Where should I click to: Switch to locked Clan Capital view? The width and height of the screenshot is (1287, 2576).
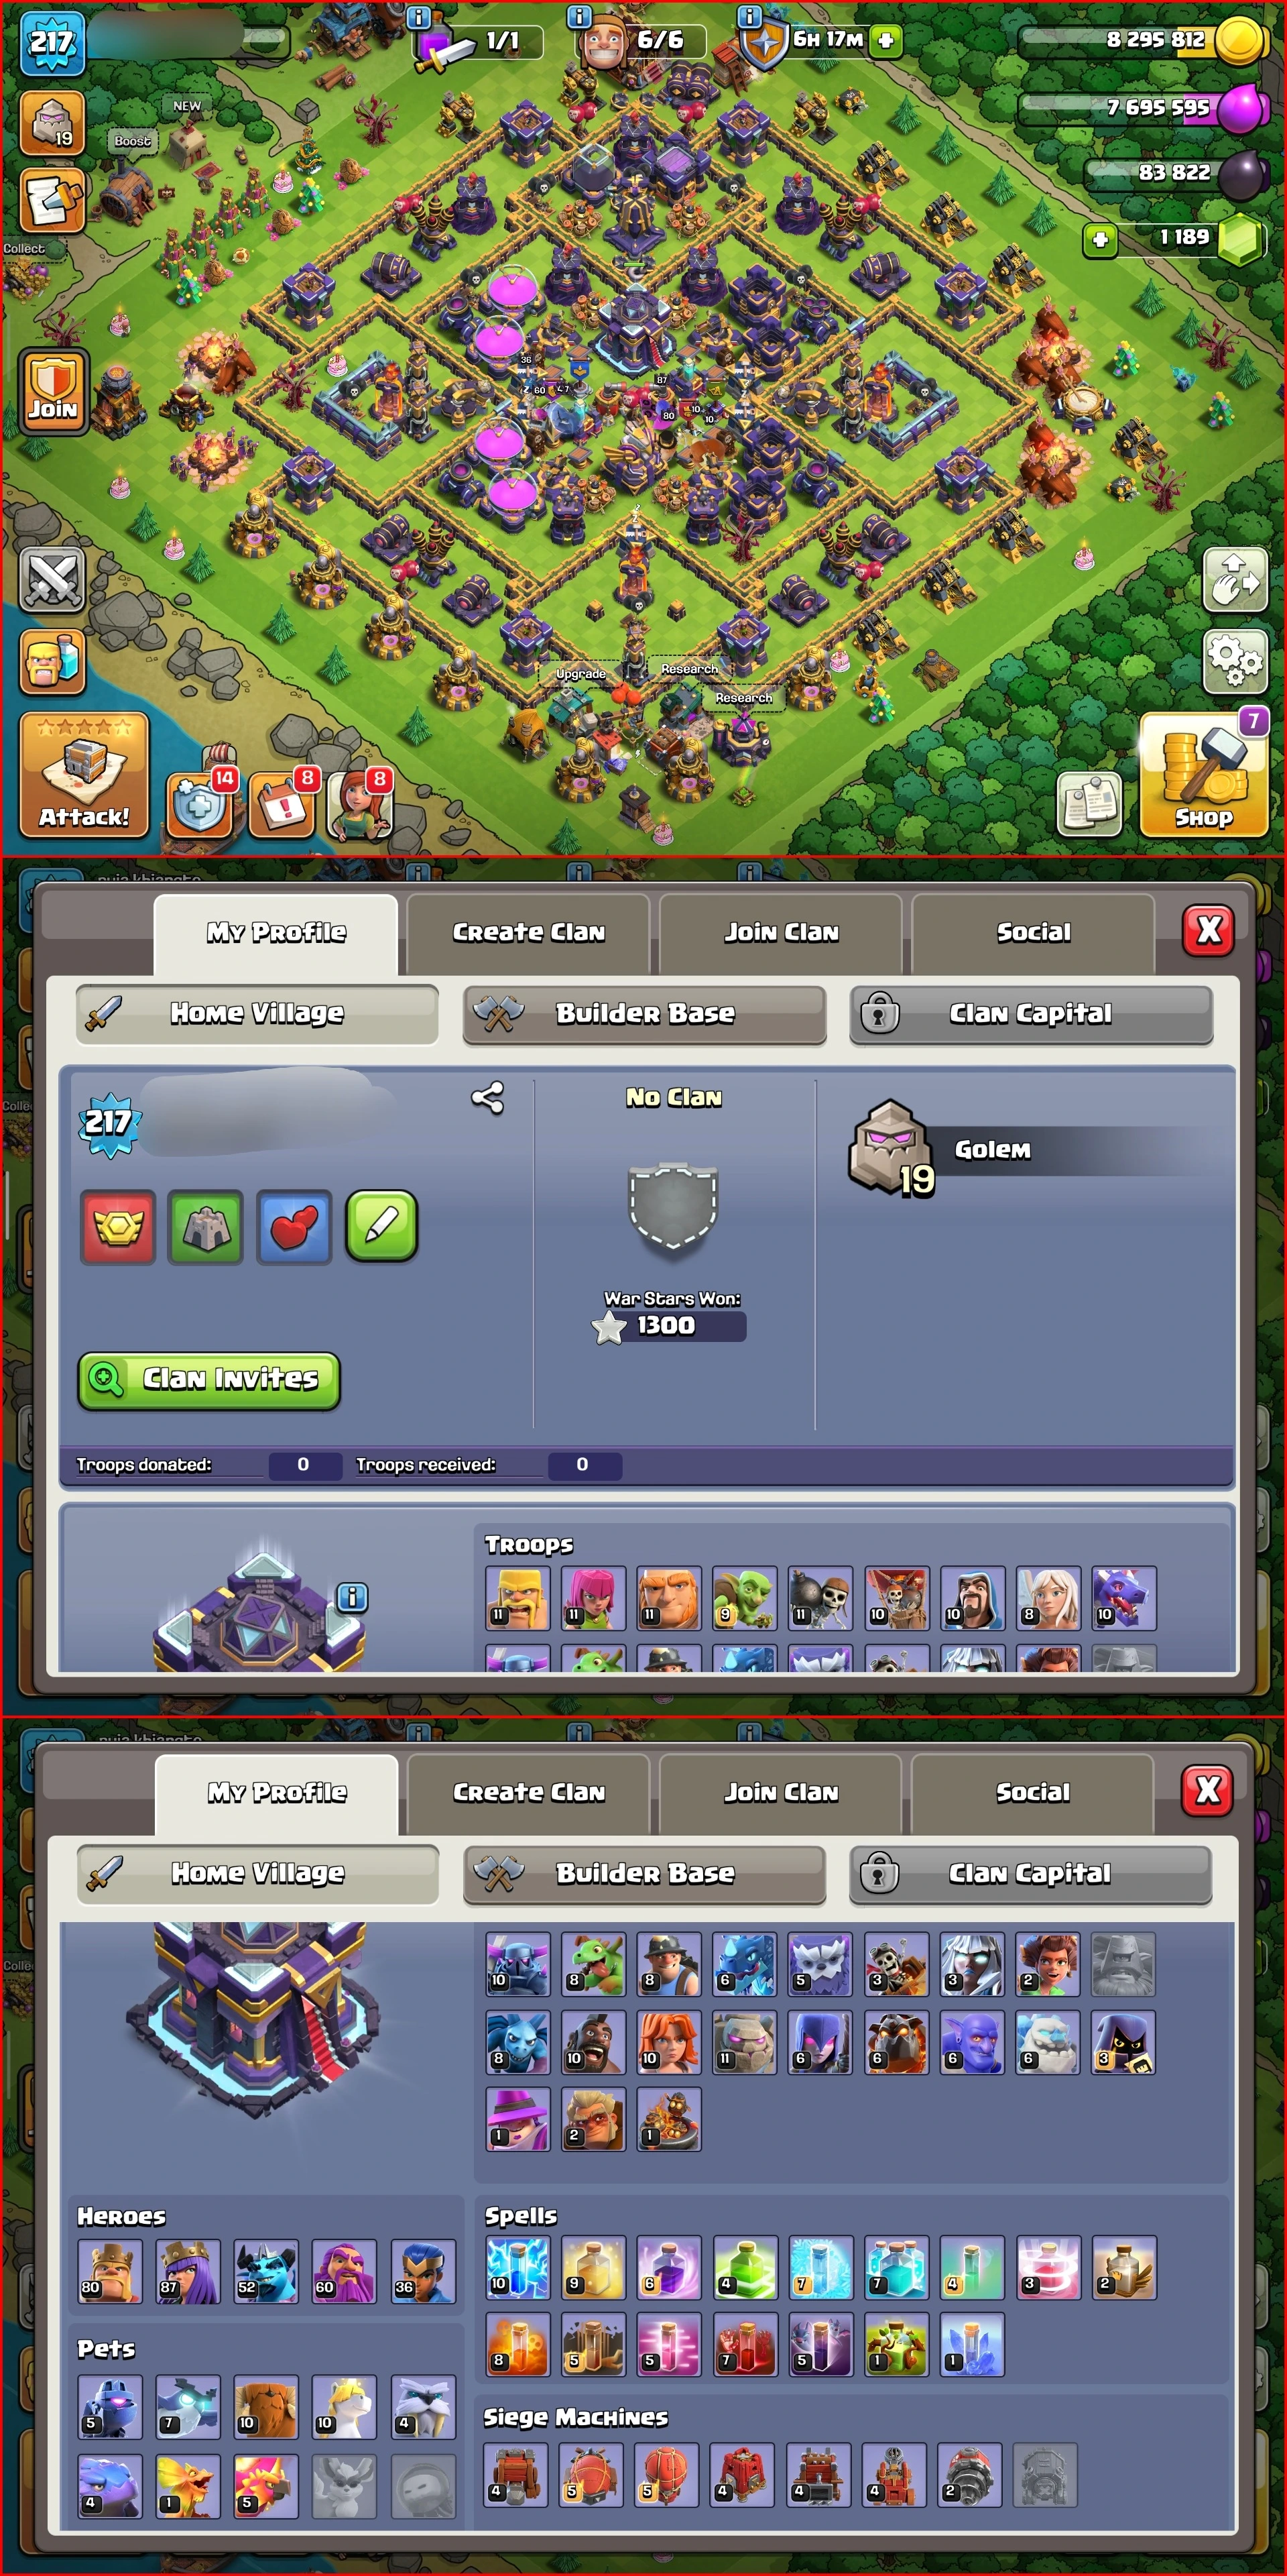1031,1014
